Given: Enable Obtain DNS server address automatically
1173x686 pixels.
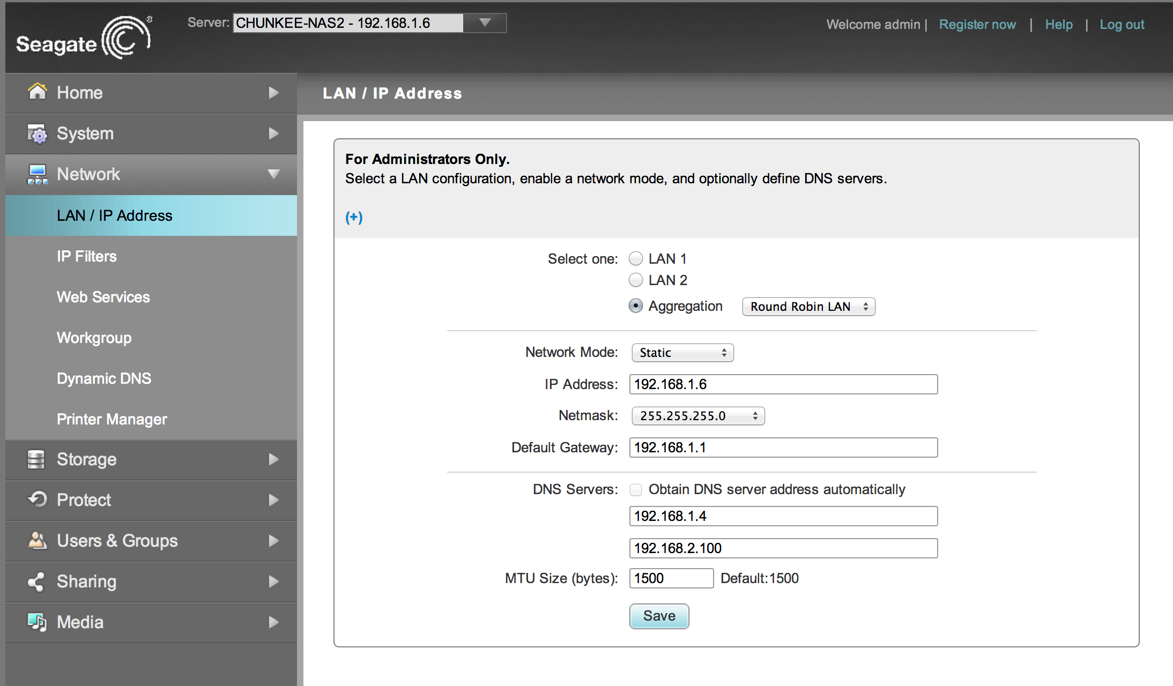Looking at the screenshot, I should point(636,489).
